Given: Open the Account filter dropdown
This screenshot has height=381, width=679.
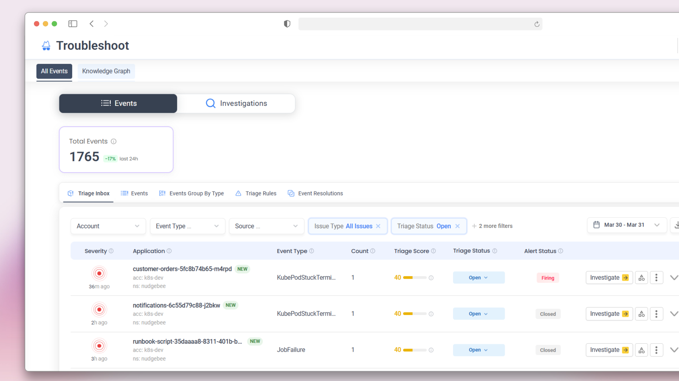Looking at the screenshot, I should [108, 226].
